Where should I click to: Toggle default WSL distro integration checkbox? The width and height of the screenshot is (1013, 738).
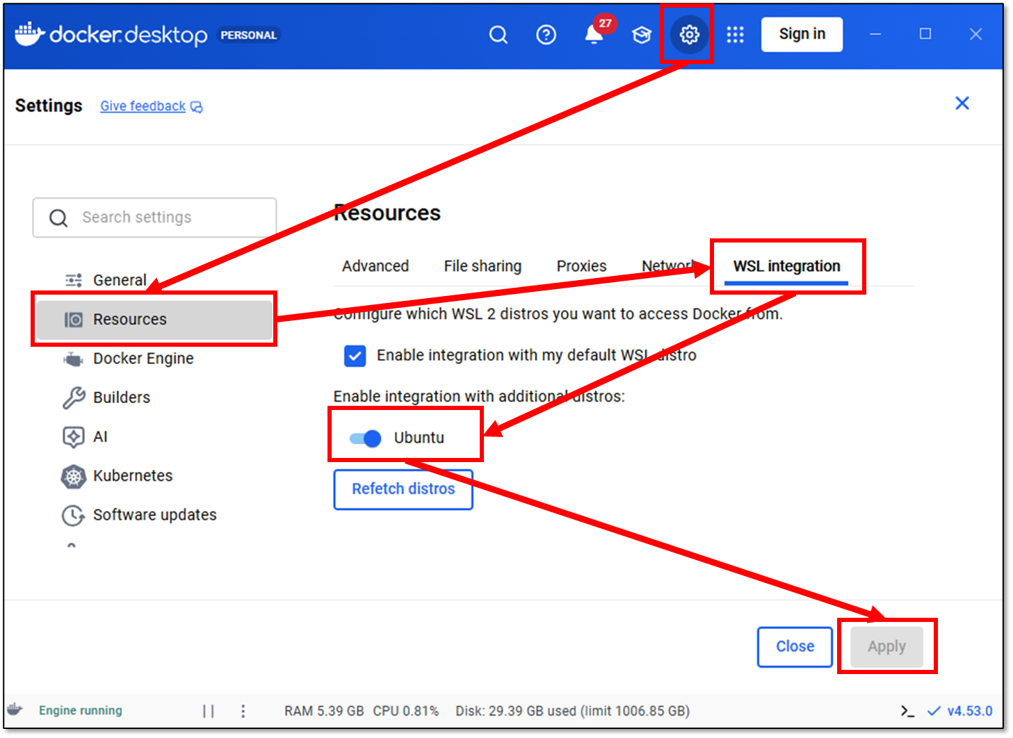click(x=355, y=356)
